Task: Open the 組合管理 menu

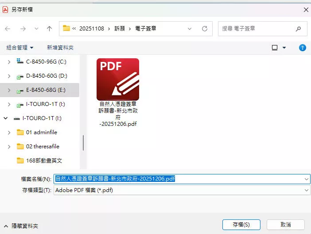Action: point(19,48)
